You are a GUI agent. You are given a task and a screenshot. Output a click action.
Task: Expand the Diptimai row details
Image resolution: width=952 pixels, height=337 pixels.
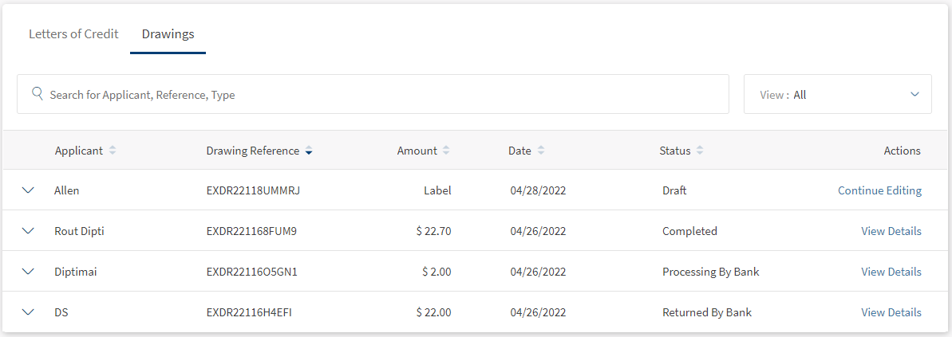tap(29, 272)
